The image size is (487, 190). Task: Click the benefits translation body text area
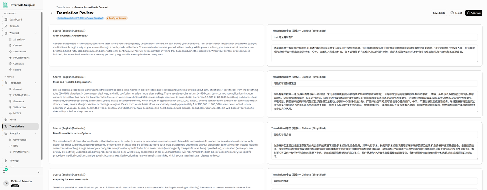click(x=375, y=151)
